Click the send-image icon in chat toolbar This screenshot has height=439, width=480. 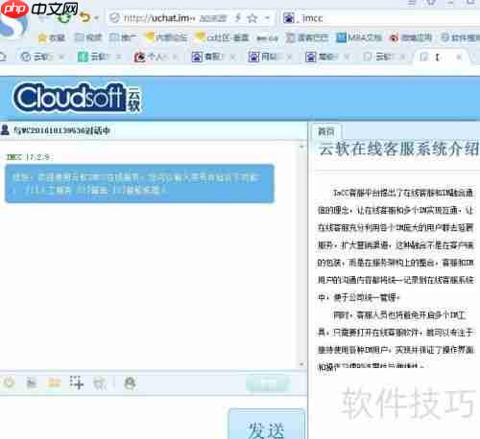[x=32, y=382]
